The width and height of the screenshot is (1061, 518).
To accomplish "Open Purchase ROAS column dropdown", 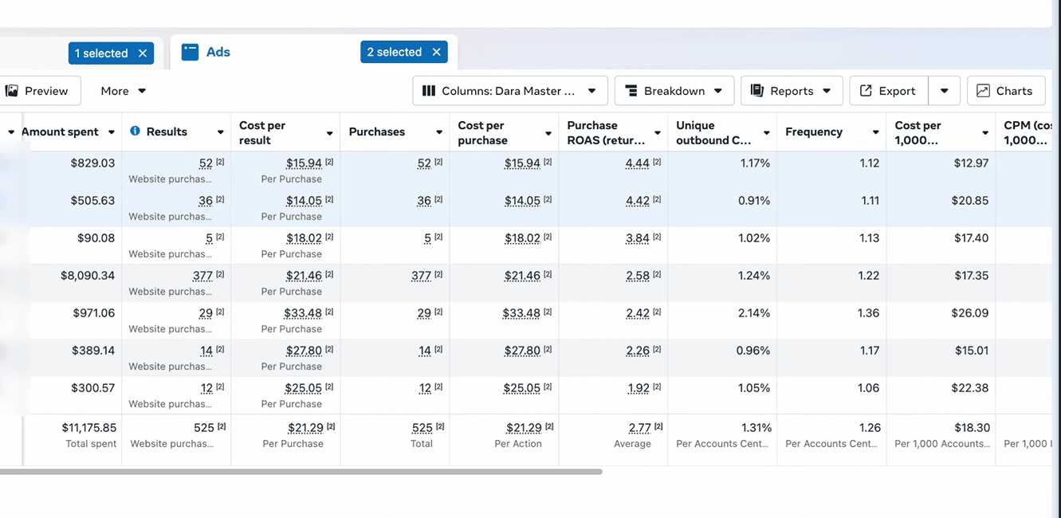I will coord(657,132).
